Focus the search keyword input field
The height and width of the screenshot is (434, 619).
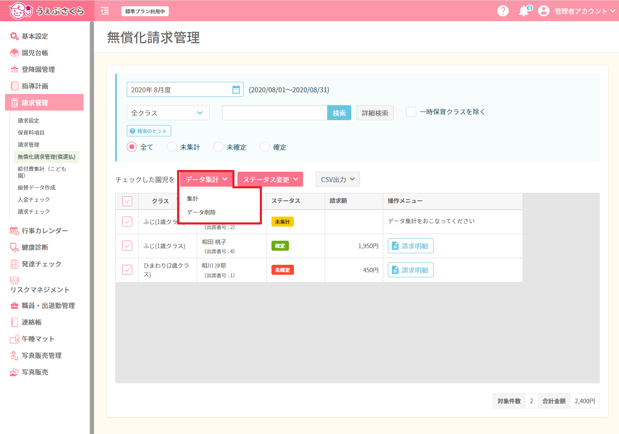[x=275, y=113]
